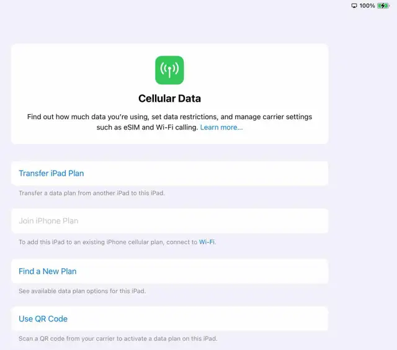The width and height of the screenshot is (397, 350).
Task: Tap the 100% battery percentage text
Action: click(367, 6)
